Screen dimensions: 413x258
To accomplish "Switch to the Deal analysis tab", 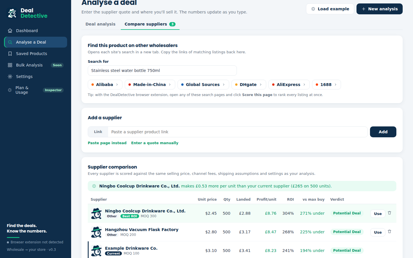I will (100, 24).
